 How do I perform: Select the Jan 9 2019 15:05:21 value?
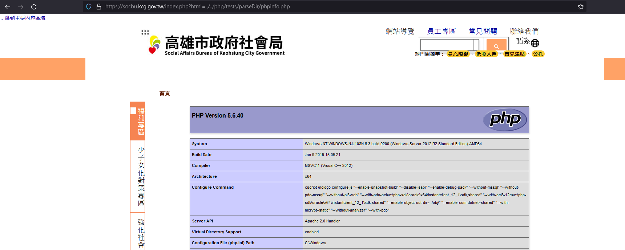coord(323,155)
